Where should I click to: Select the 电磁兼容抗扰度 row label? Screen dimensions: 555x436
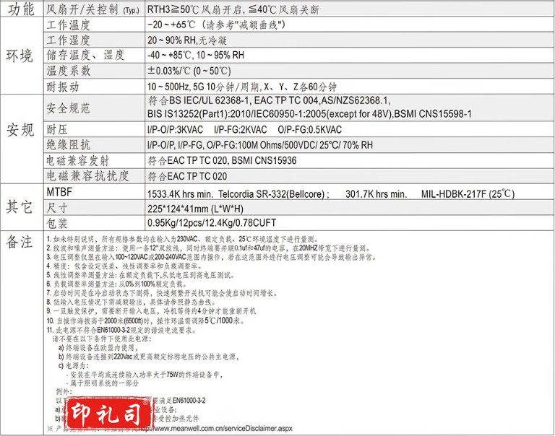pyautogui.click(x=87, y=175)
